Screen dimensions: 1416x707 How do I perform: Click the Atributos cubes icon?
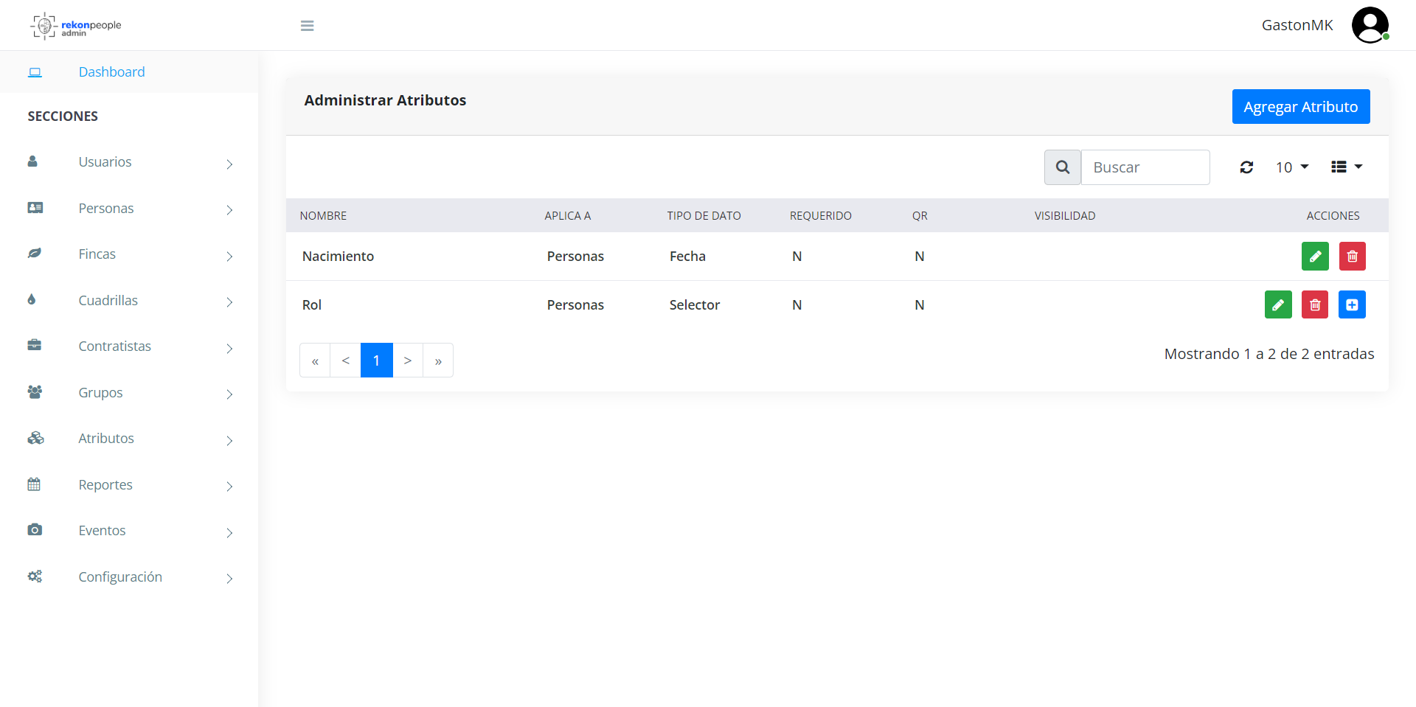click(35, 438)
